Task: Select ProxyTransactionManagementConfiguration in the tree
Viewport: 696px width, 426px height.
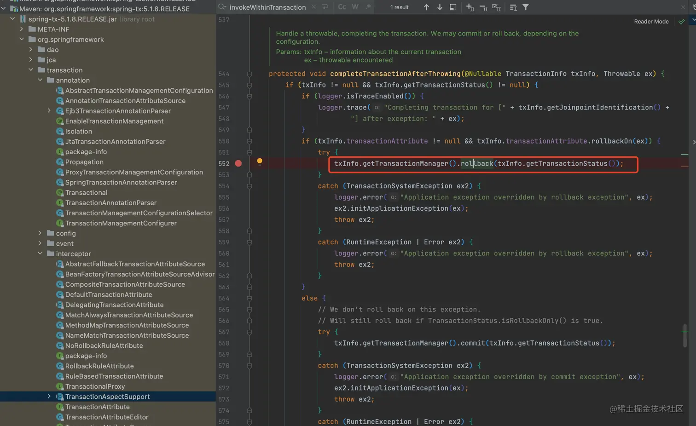Action: pos(134,173)
